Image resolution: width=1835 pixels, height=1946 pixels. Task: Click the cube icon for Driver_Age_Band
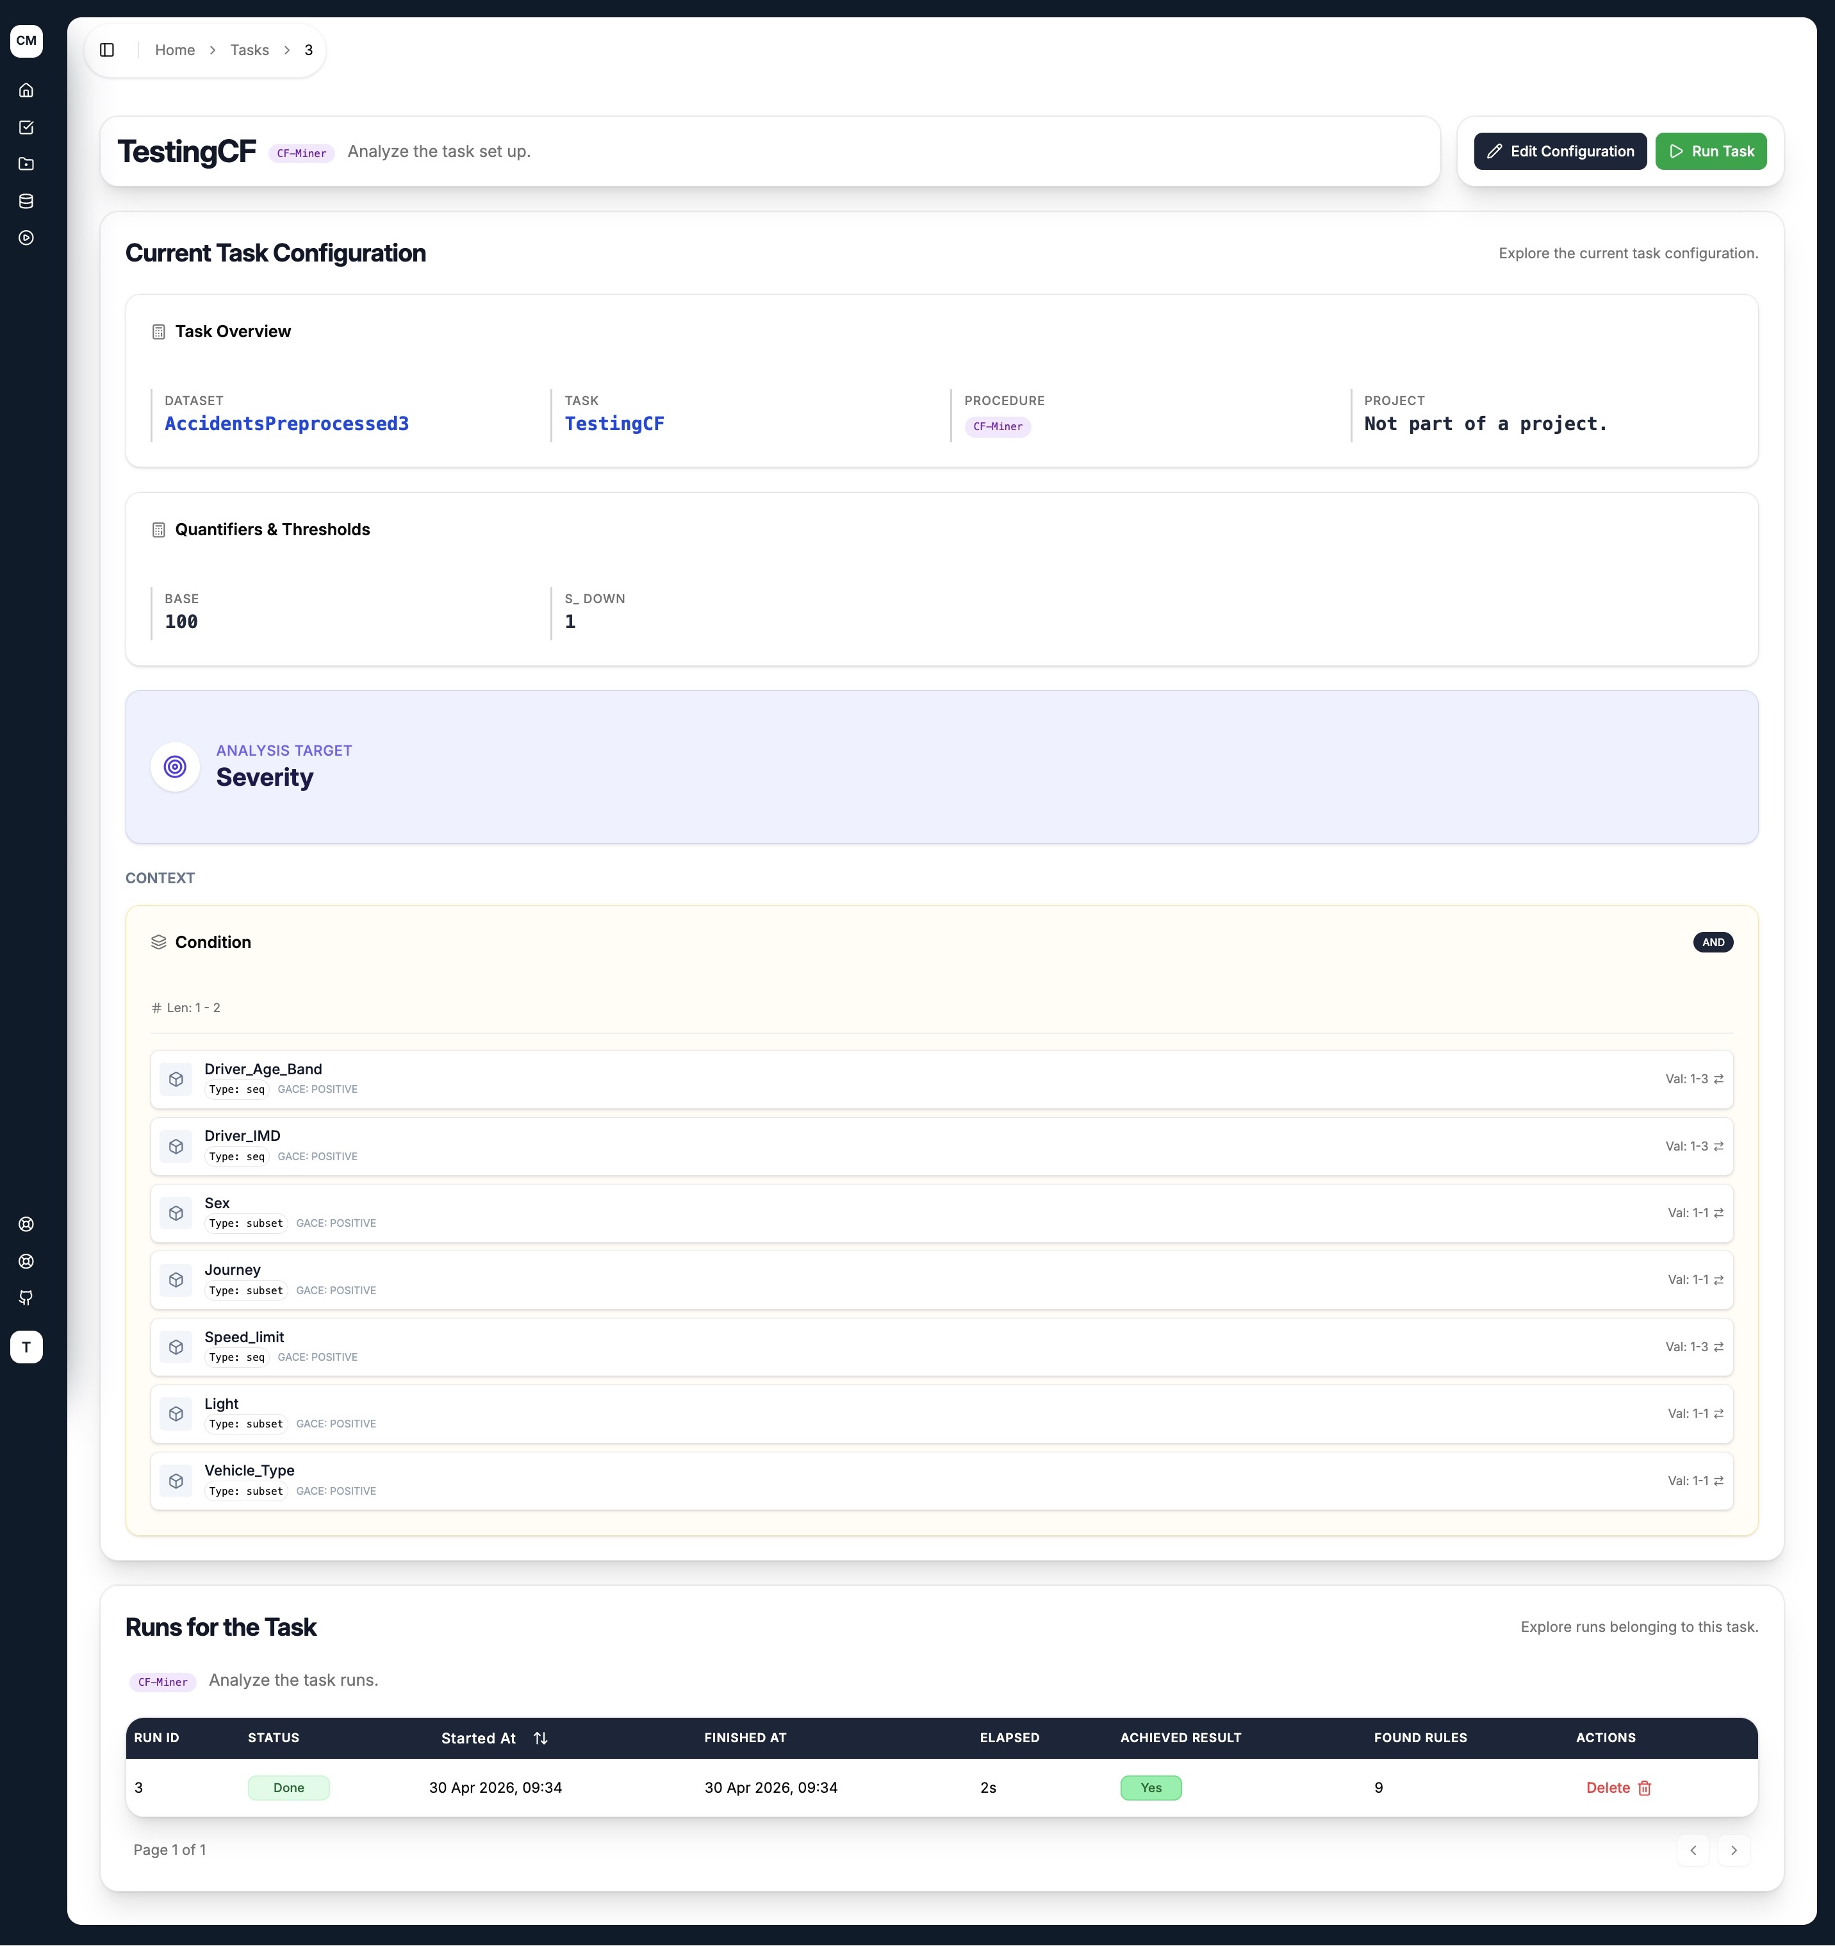176,1079
